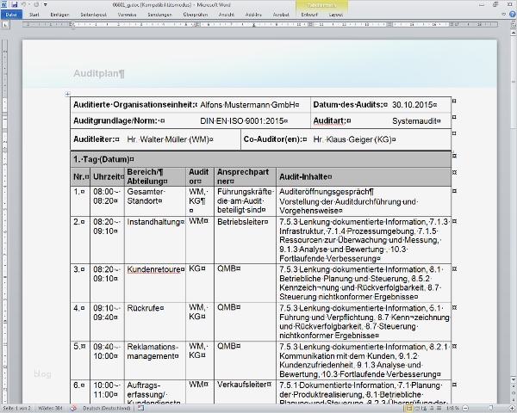Open word count from Wörter indicator
The height and width of the screenshot is (413, 517).
click(50, 407)
